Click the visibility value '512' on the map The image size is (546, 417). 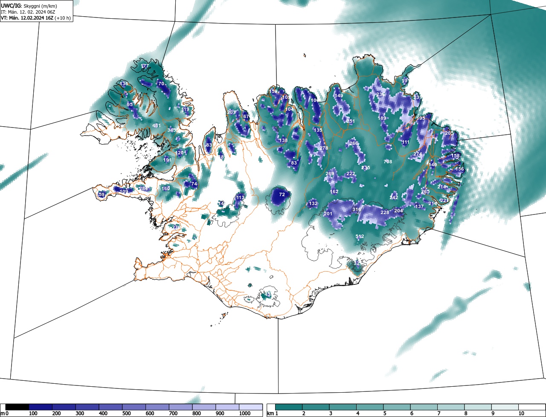360,237
